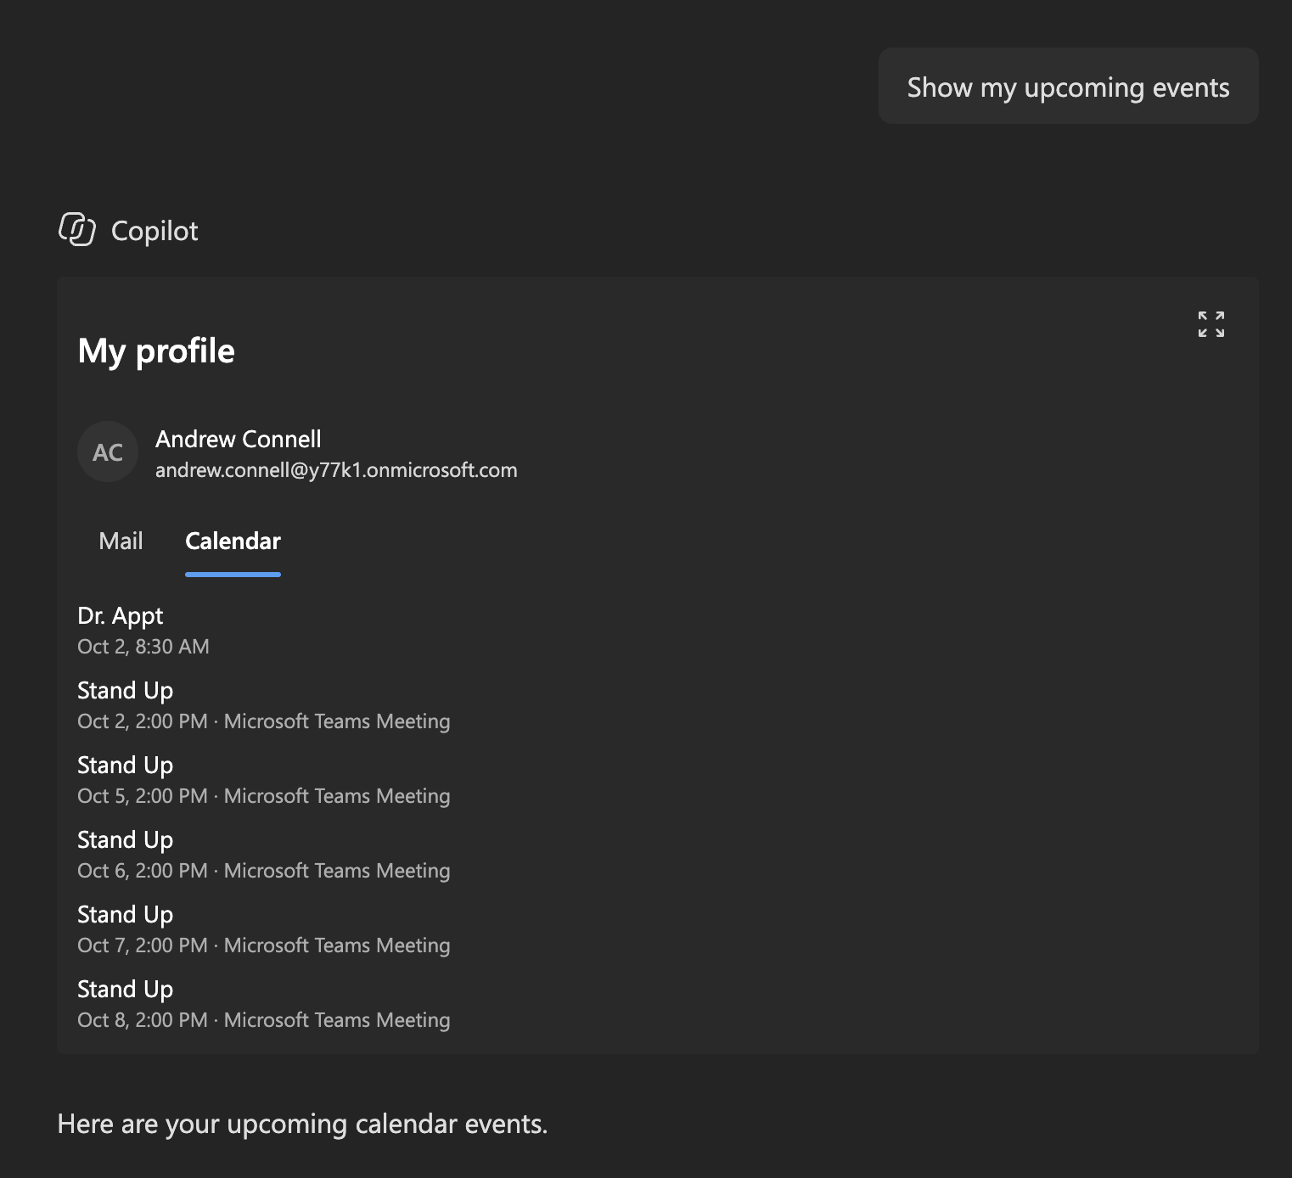Viewport: 1292px width, 1178px height.
Task: Click the AC avatar circle
Action: click(108, 452)
